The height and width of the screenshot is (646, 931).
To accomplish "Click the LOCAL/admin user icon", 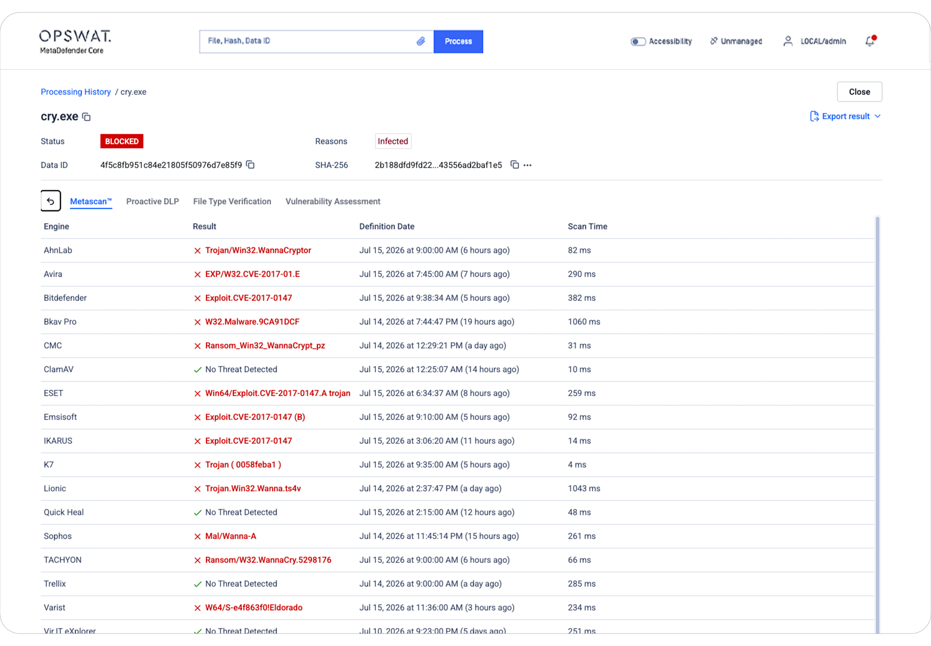I will [788, 41].
